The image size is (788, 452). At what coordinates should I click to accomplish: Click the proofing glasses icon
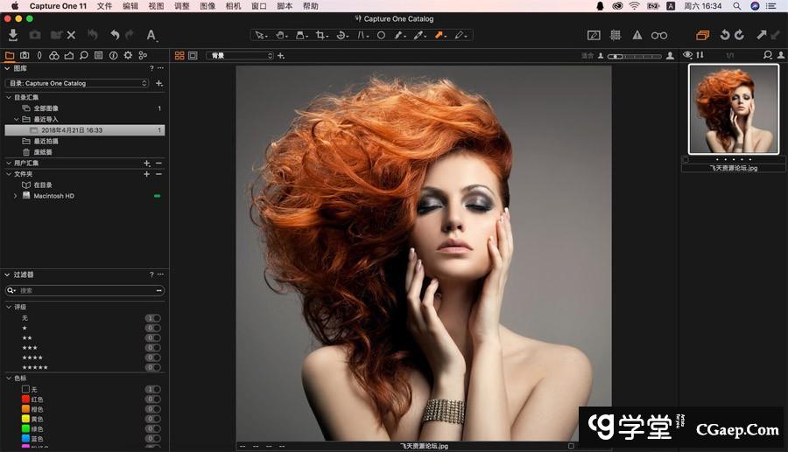[x=659, y=35]
